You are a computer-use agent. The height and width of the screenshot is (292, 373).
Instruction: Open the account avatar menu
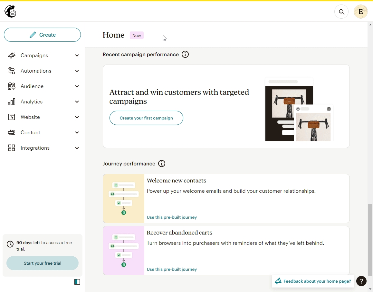[360, 12]
